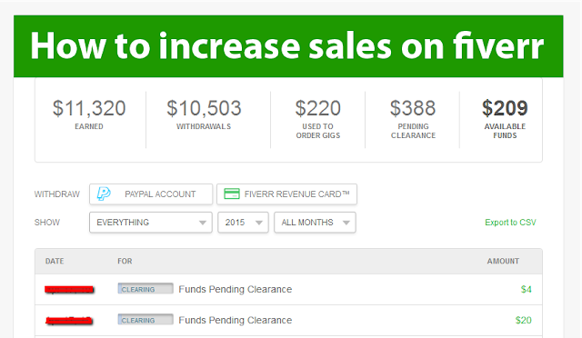The height and width of the screenshot is (338, 582).
Task: Click the Amount column header
Action: click(x=503, y=261)
